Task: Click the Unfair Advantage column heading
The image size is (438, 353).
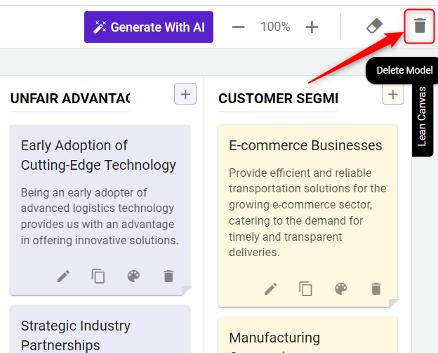Action: pos(70,98)
